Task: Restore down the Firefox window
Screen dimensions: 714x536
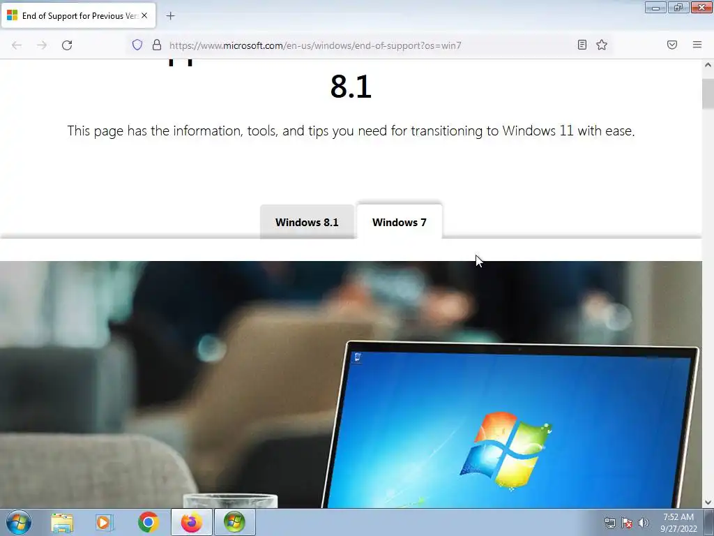Action: coord(678,8)
